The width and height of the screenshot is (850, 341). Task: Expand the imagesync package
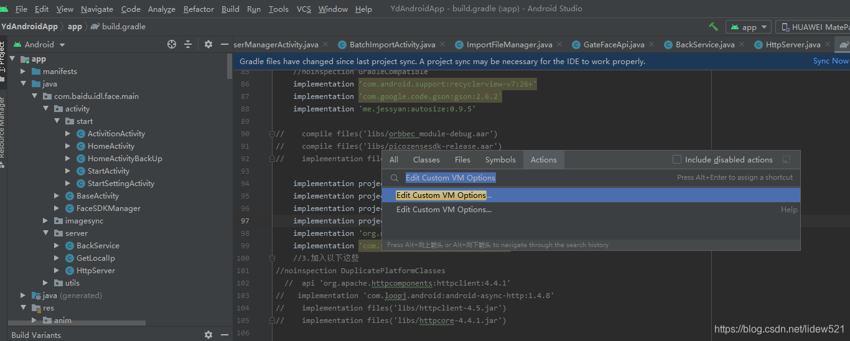(45, 221)
